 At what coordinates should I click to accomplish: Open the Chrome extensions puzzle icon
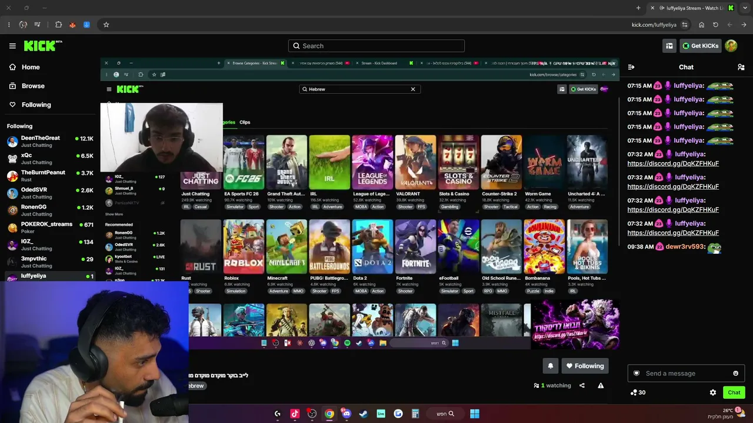pos(58,25)
